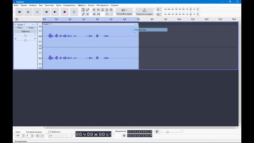Open the Выбрать menu
This screenshot has height=143, width=254.
pyautogui.click(x=33, y=5)
